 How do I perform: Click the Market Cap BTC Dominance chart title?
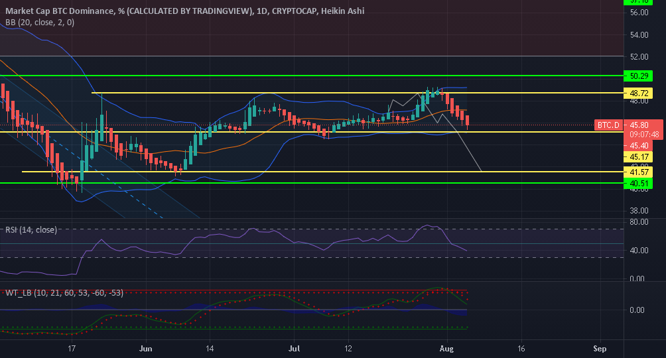click(185, 11)
